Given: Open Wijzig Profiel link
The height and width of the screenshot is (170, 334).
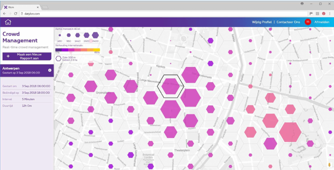Looking at the screenshot, I should (x=262, y=22).
